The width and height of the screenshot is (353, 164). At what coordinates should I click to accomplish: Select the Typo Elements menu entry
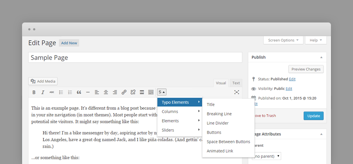pyautogui.click(x=180, y=102)
